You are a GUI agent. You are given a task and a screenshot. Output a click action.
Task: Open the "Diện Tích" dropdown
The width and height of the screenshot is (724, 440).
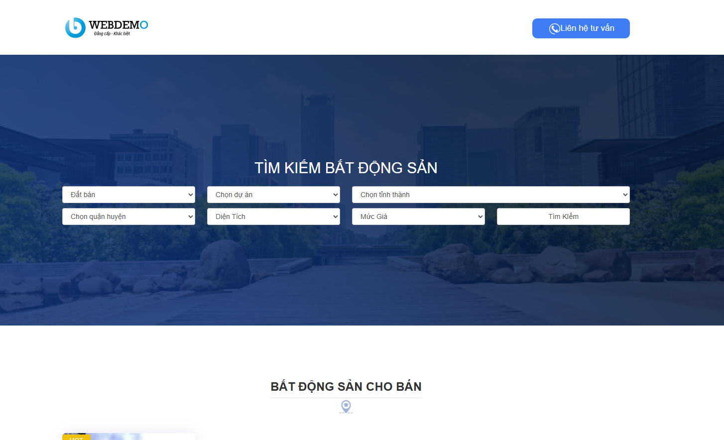coord(273,216)
